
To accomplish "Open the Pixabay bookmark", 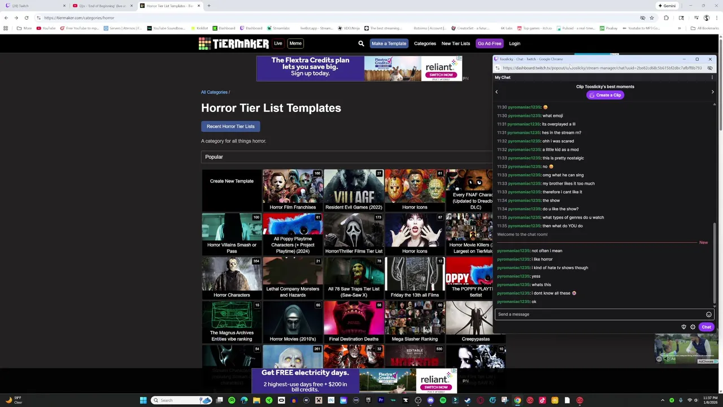I will pos(608,28).
